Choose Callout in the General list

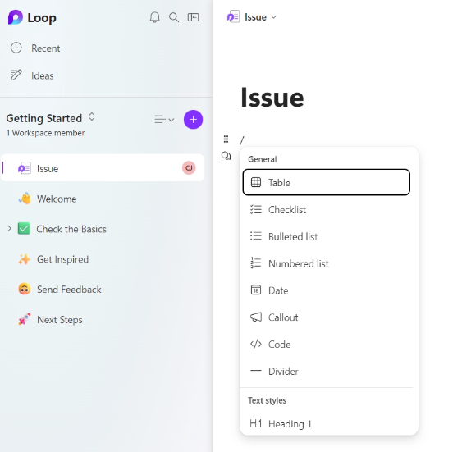click(327, 317)
